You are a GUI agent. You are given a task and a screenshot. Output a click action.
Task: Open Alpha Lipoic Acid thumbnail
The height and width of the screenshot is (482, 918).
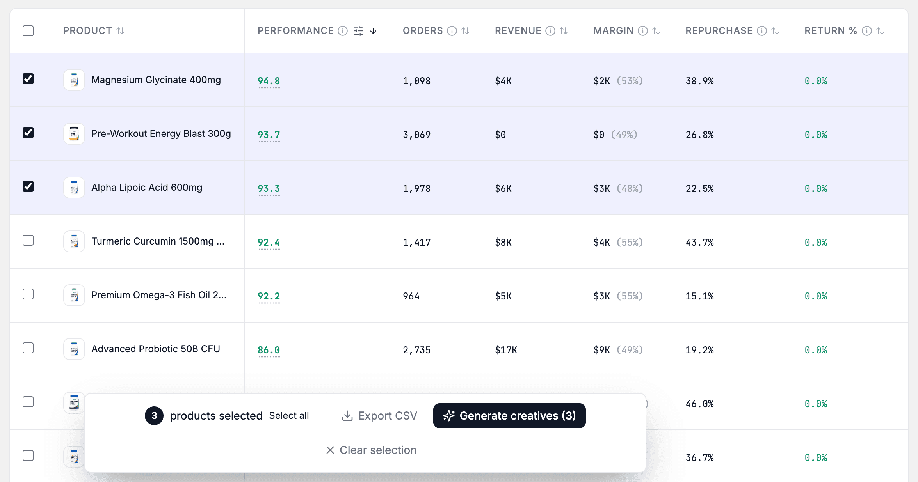(74, 188)
